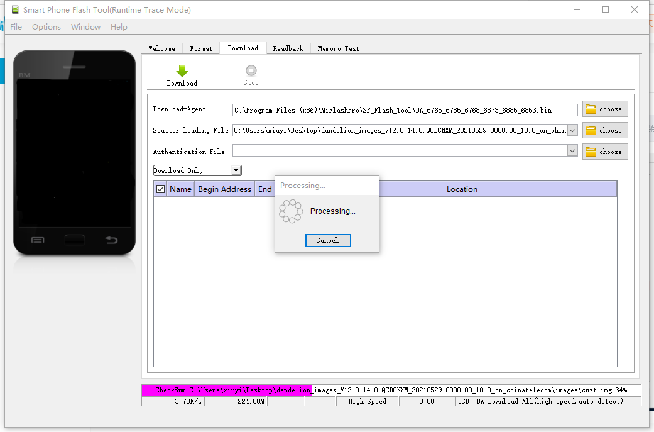Open the Window menu
This screenshot has width=654, height=432.
(85, 26)
